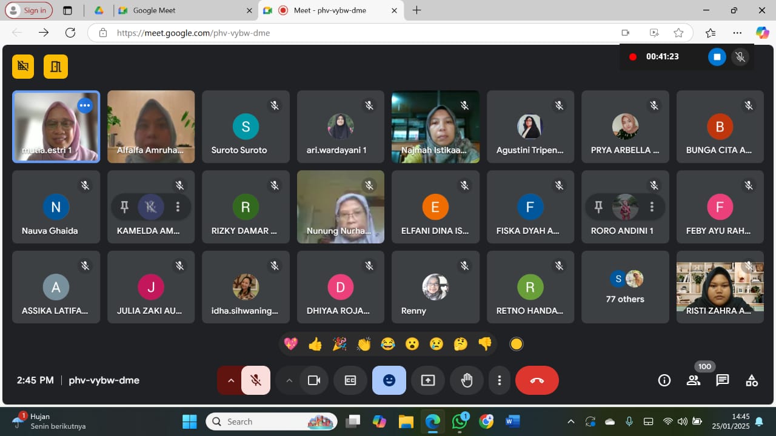Open the three-dot more options menu
The image size is (776, 436).
tap(499, 380)
